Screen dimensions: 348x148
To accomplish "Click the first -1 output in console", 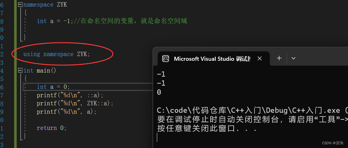I will click(x=161, y=74).
